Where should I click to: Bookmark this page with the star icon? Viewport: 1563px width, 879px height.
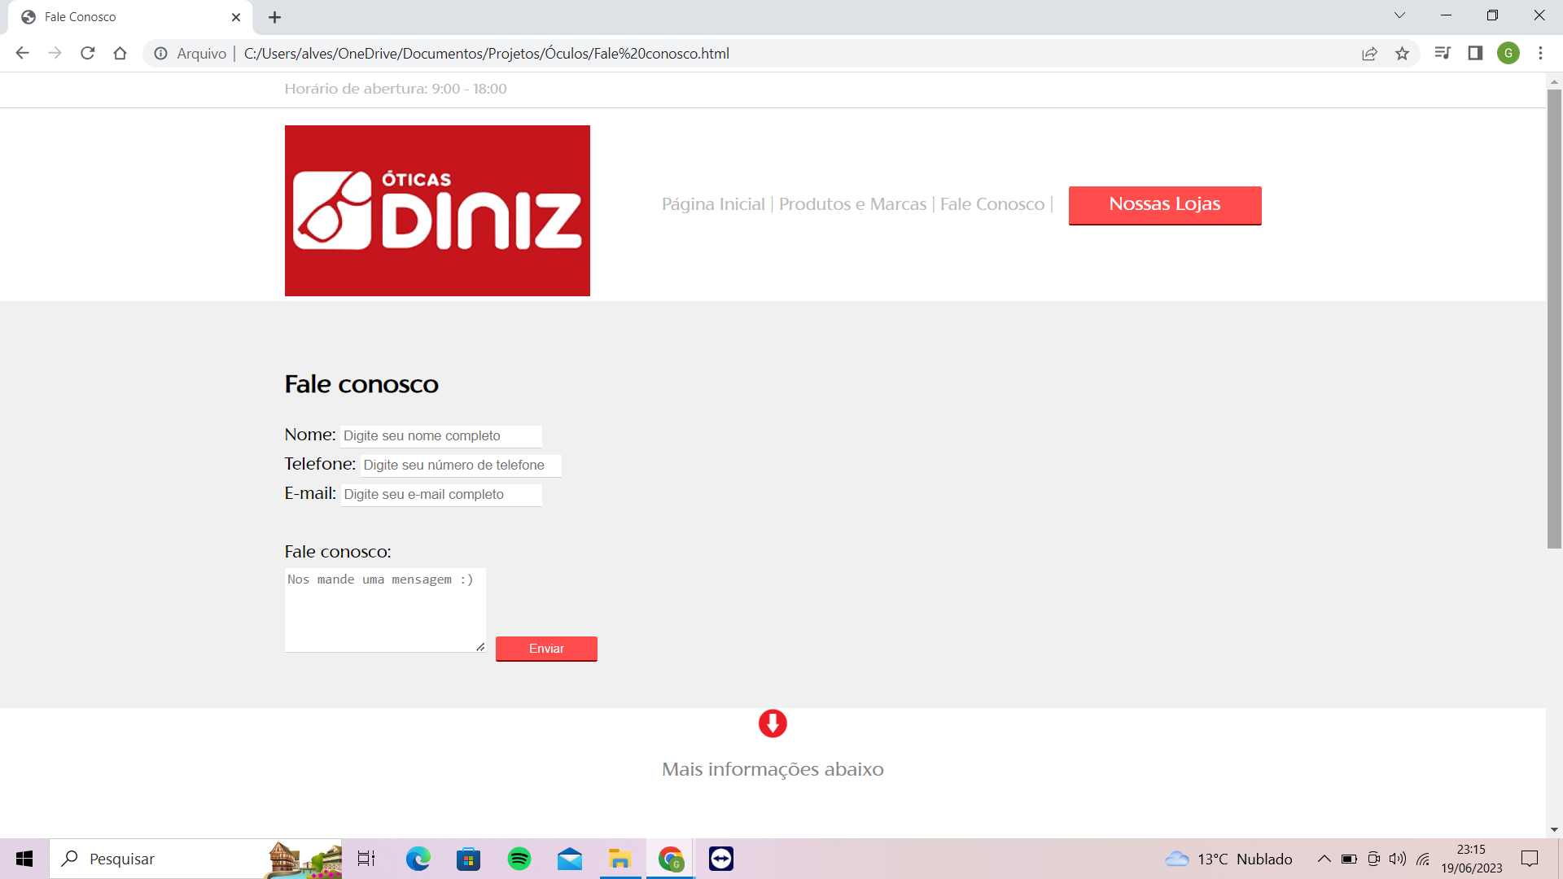pos(1402,54)
